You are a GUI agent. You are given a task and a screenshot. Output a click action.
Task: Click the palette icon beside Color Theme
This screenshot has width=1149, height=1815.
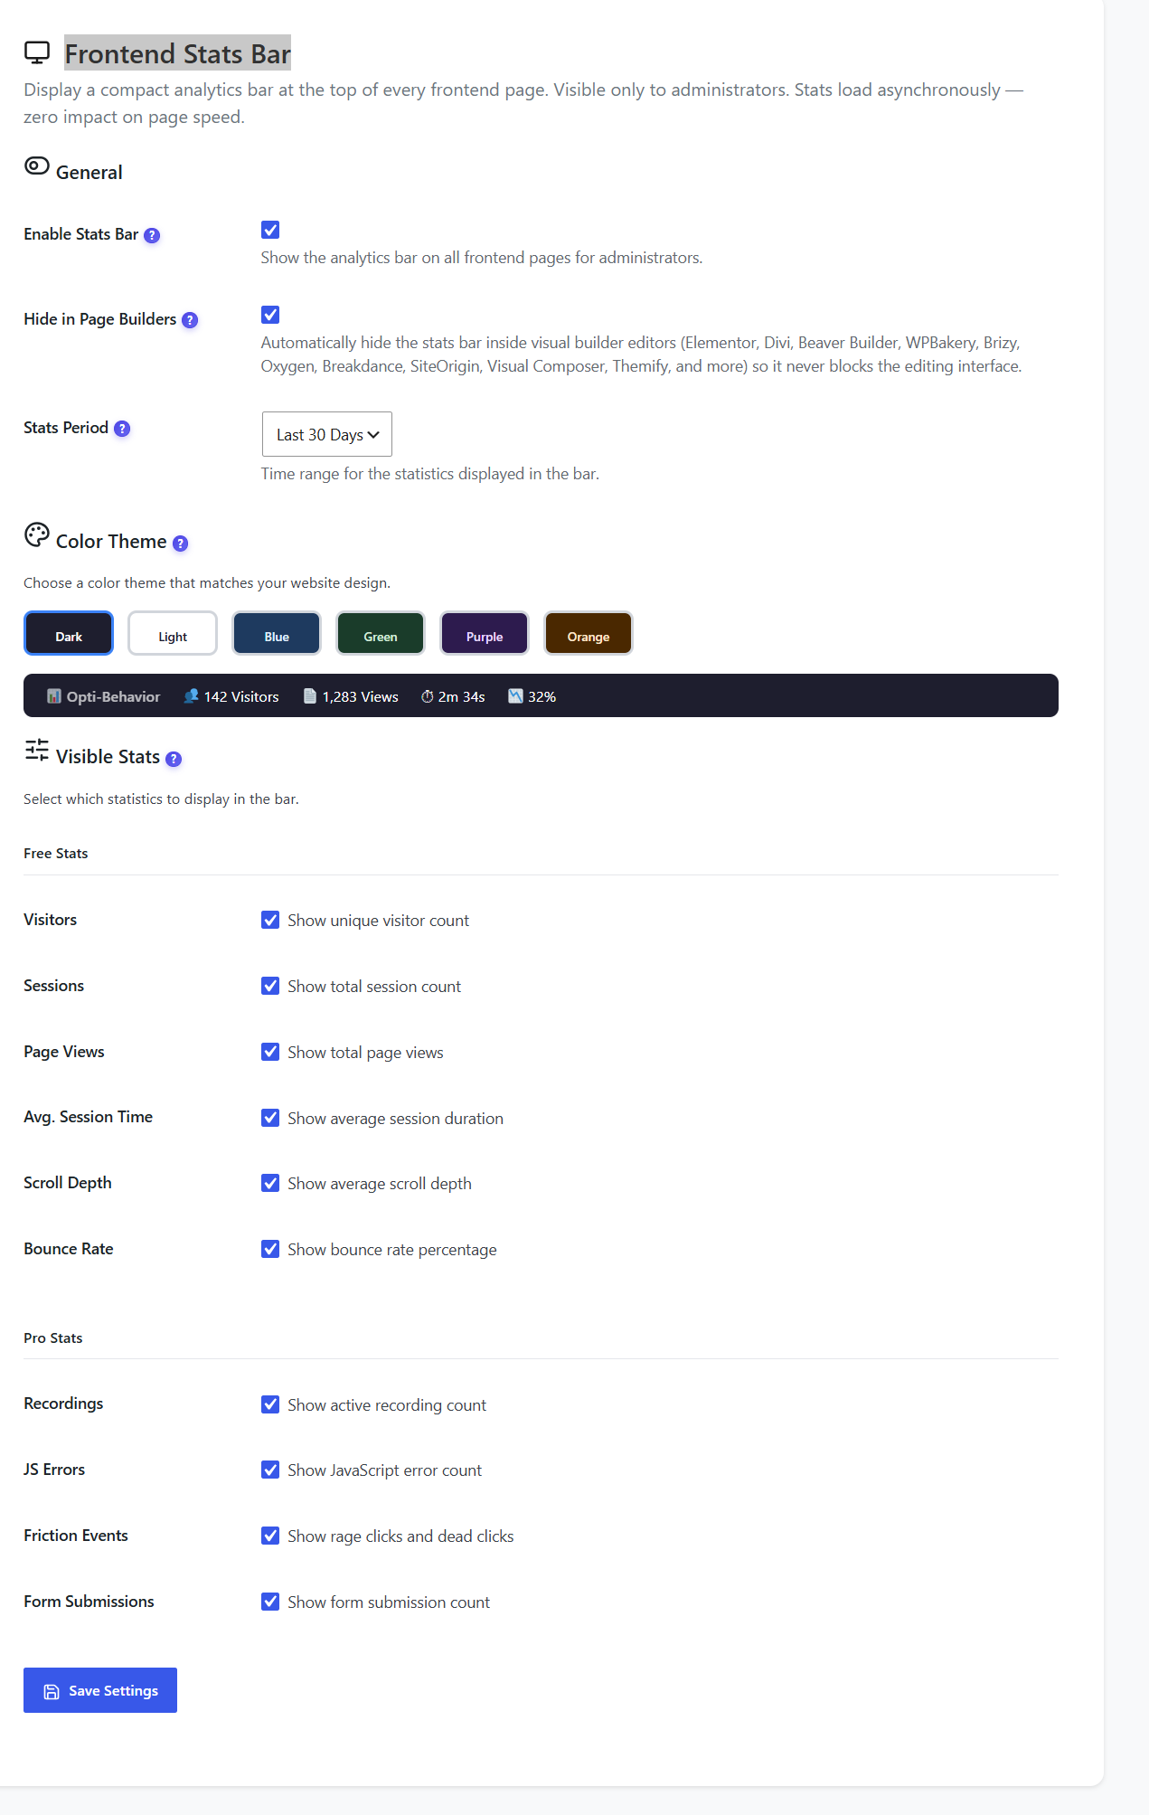click(37, 534)
